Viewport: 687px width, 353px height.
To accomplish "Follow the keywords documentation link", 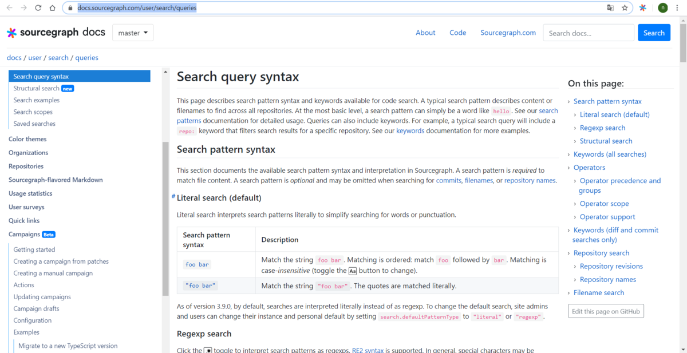I will (x=410, y=130).
